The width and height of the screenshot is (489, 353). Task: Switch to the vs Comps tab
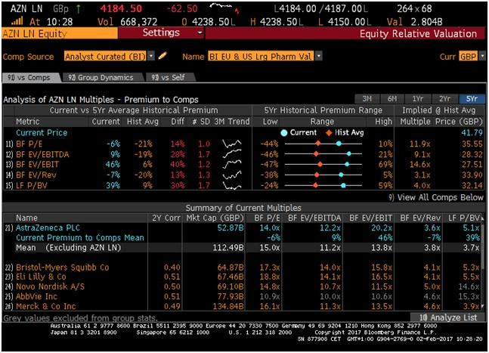31,77
